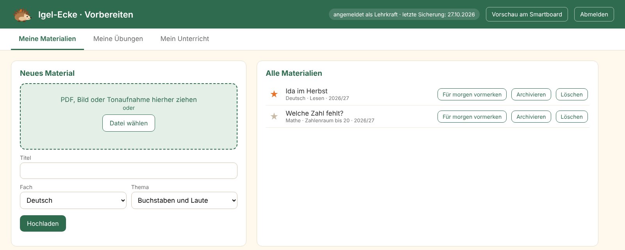Click the Alle Materialien heading
This screenshot has height=250, width=625.
294,73
